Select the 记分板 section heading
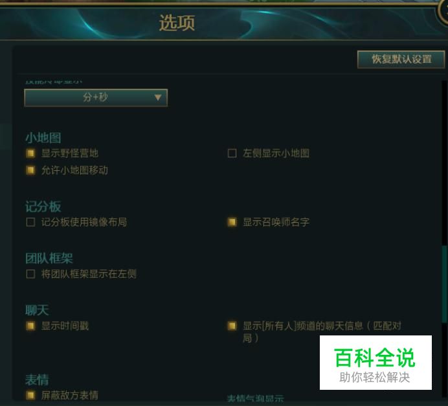Viewport: 448px width, 406px height. pyautogui.click(x=43, y=207)
